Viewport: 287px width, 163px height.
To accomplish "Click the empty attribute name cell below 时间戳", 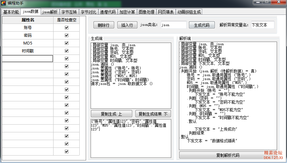I will pos(27,58).
